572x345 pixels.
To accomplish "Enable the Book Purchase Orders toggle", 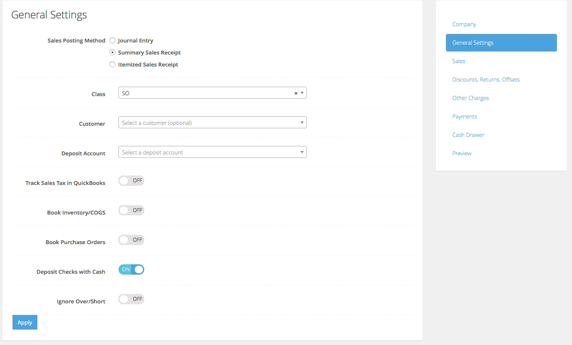I will tap(131, 240).
